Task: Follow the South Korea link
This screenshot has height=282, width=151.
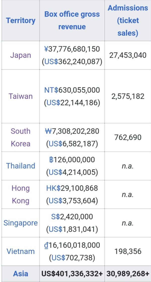Action: click(21, 137)
